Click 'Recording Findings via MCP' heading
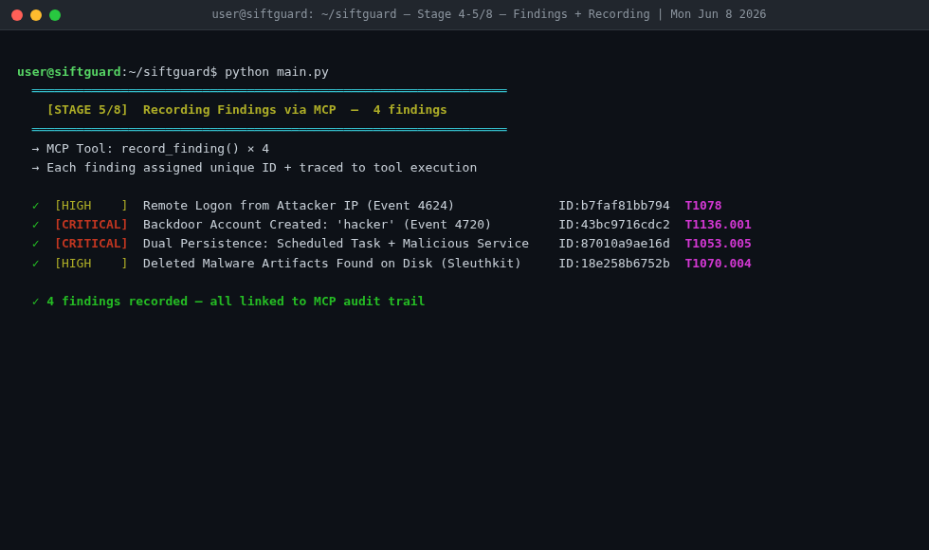This screenshot has width=929, height=550. click(x=239, y=110)
